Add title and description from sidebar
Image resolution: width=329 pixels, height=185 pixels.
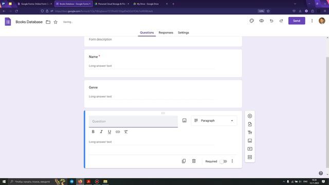250,133
